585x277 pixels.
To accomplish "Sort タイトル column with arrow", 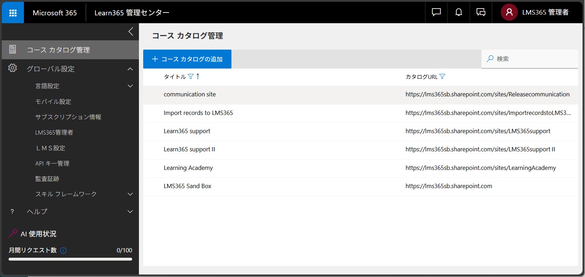I will 197,76.
